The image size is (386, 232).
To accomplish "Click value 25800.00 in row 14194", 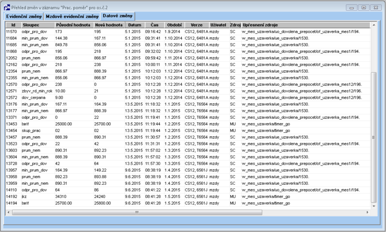I will 102,203.
